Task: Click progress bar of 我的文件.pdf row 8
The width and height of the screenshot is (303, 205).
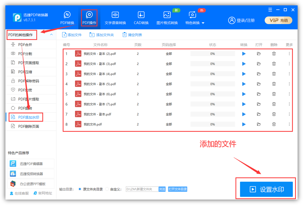Action: [213, 124]
